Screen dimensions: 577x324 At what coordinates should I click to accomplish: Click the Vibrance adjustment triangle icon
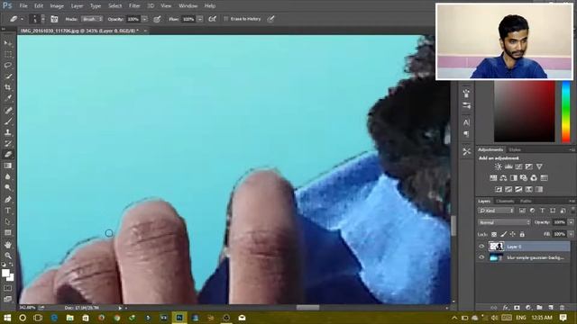pyautogui.click(x=539, y=166)
